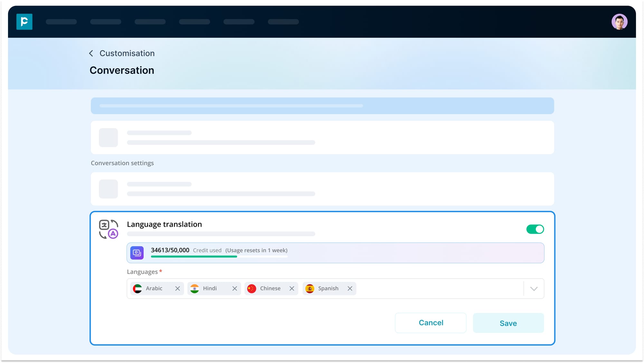The height and width of the screenshot is (363, 644).
Task: Click the purple credit usage icon
Action: 137,253
